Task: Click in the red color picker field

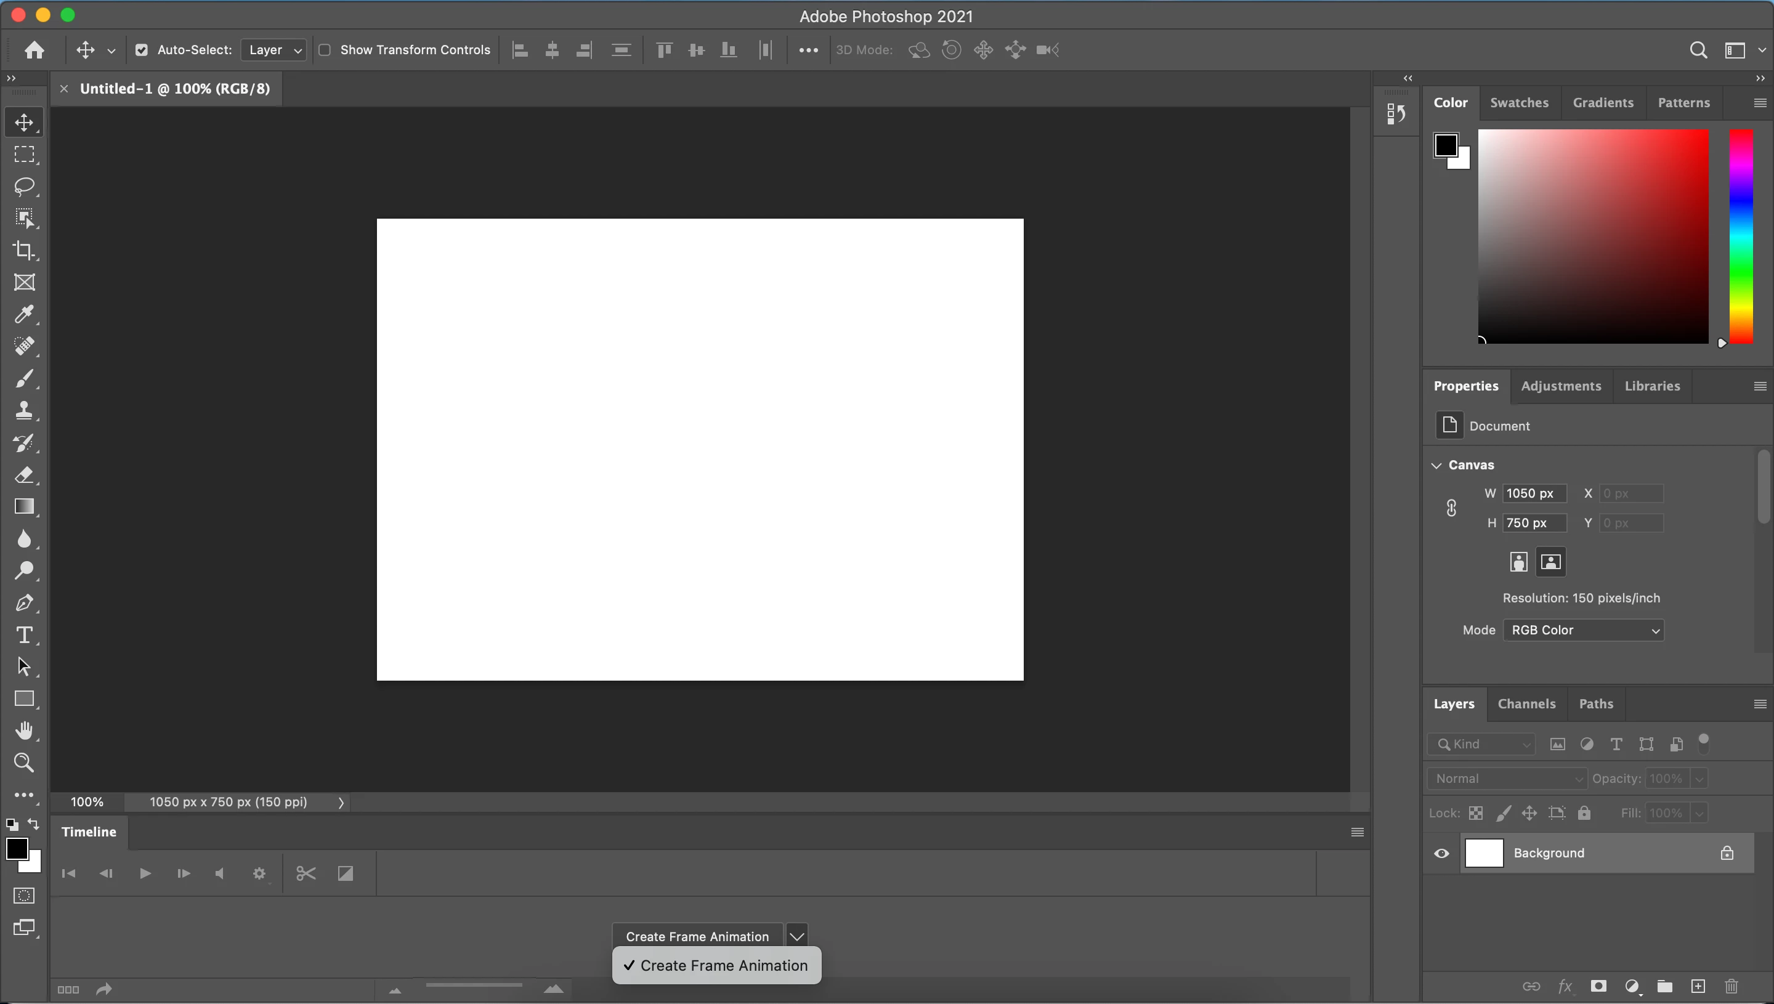Action: coord(1593,236)
